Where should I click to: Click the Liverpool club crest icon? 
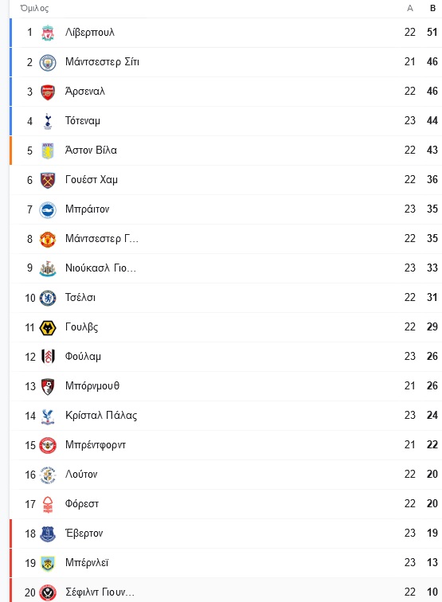click(48, 33)
